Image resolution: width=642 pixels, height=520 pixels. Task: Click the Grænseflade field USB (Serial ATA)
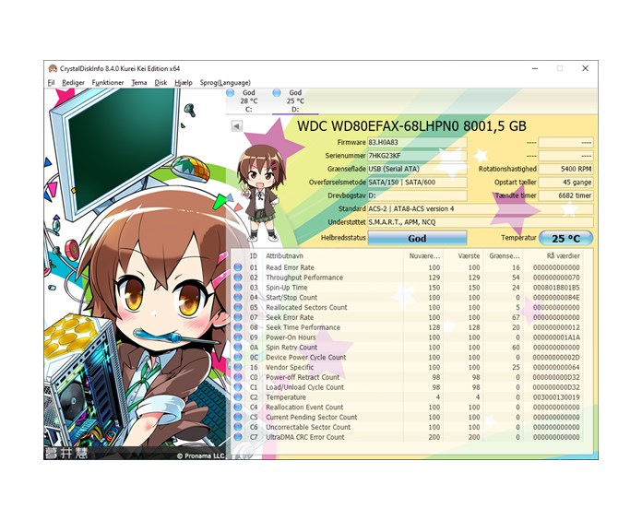[417, 169]
